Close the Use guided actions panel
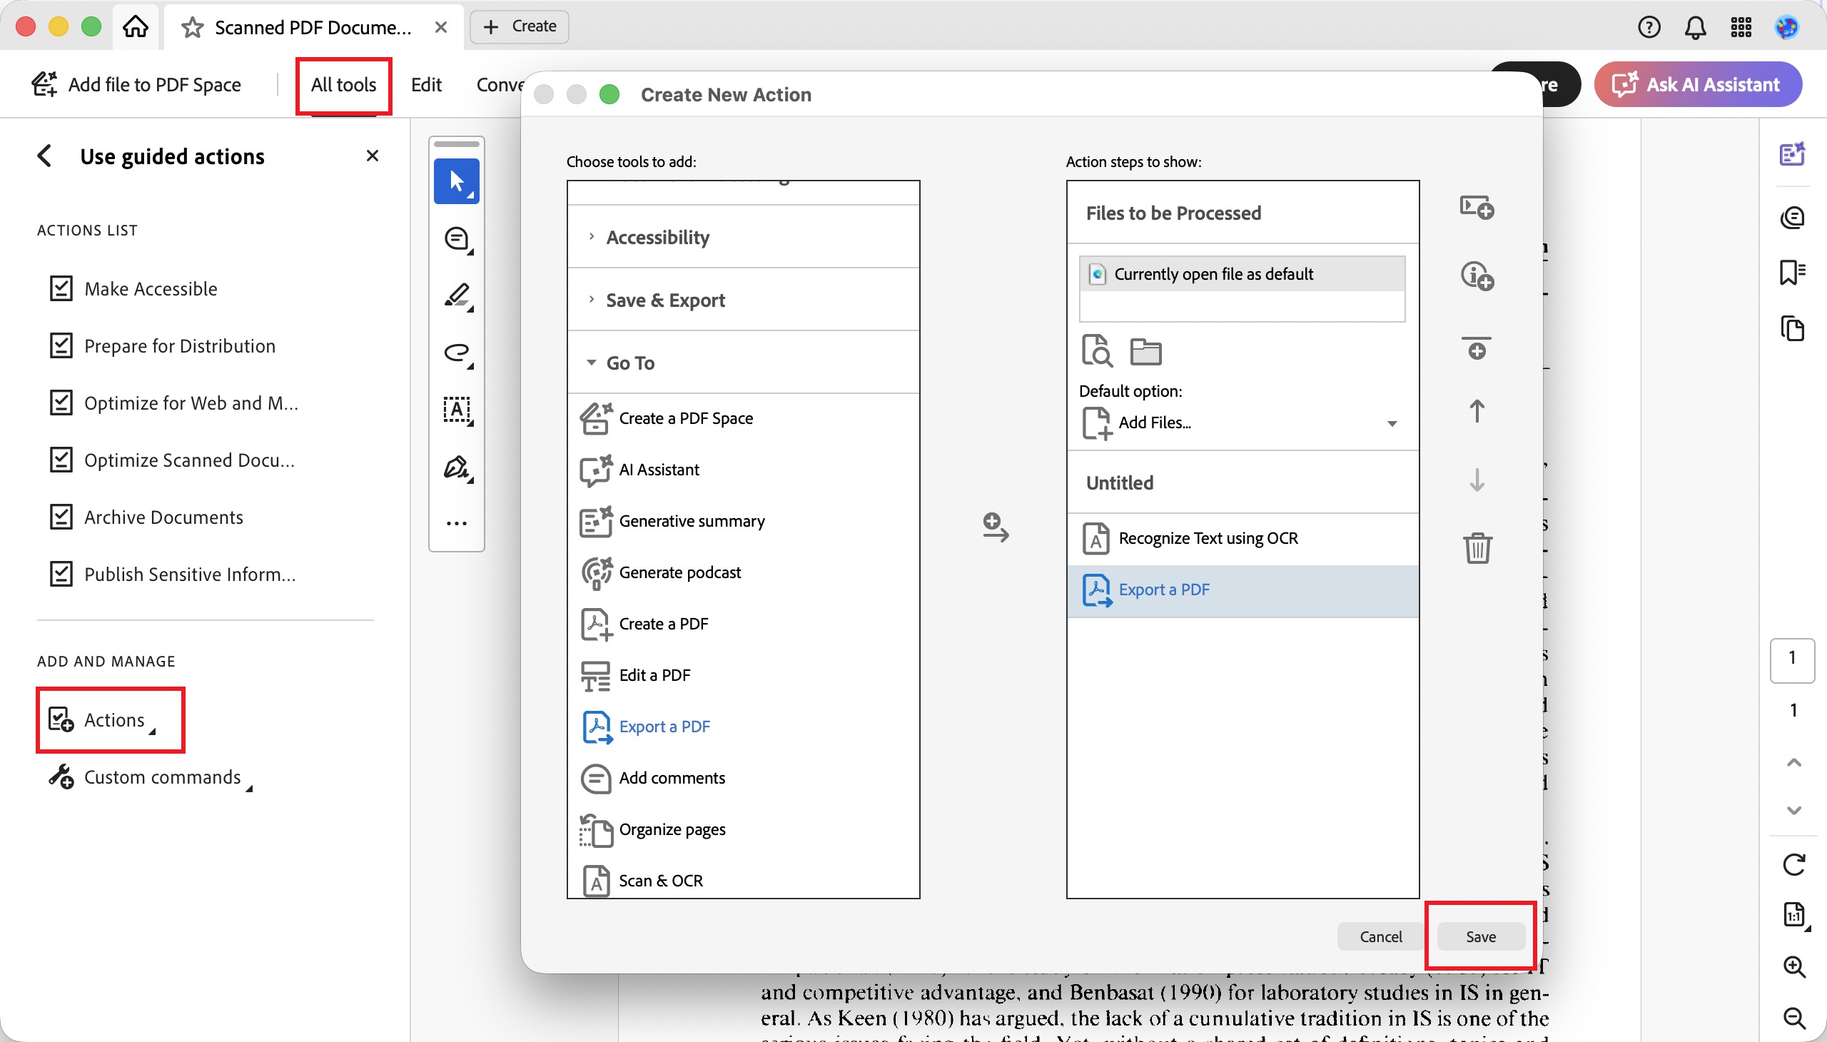Image resolution: width=1827 pixels, height=1042 pixels. click(372, 156)
